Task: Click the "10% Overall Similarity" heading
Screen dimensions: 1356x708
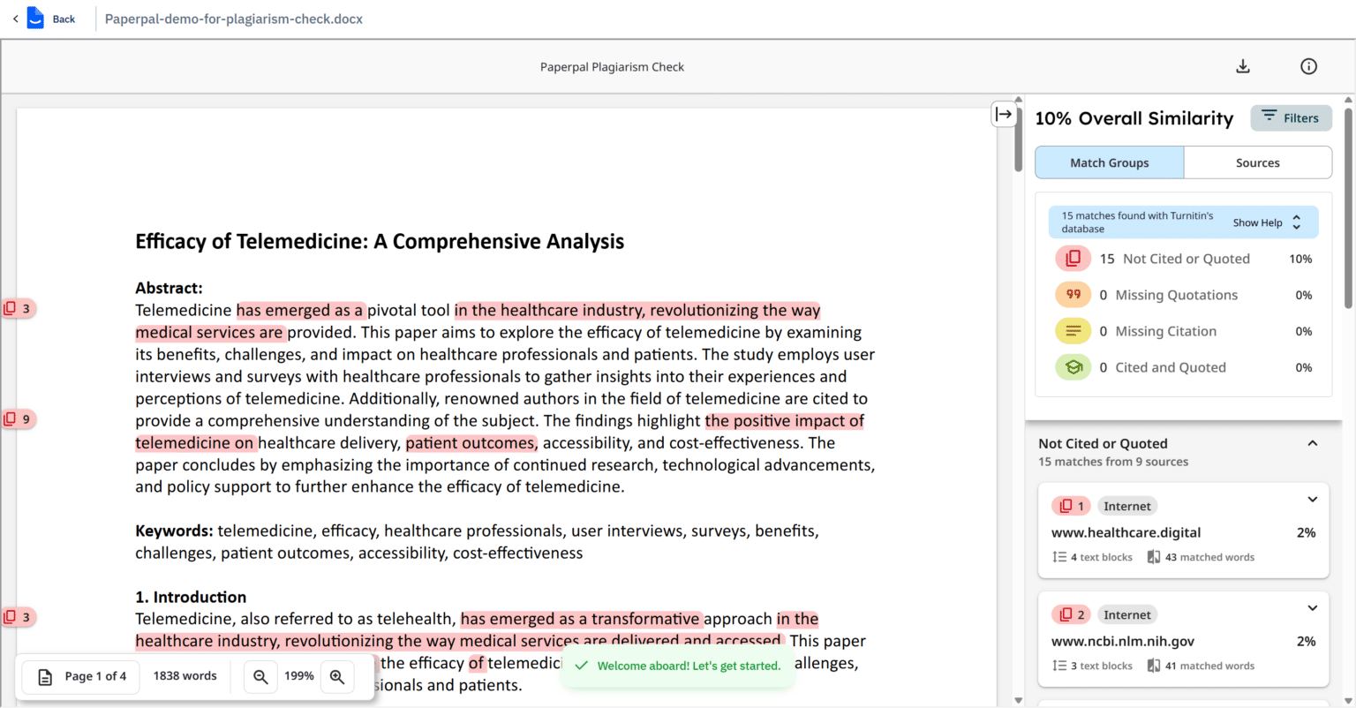Action: [1134, 118]
